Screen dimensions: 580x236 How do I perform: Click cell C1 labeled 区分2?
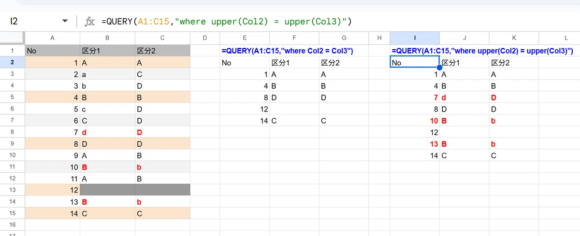162,51
